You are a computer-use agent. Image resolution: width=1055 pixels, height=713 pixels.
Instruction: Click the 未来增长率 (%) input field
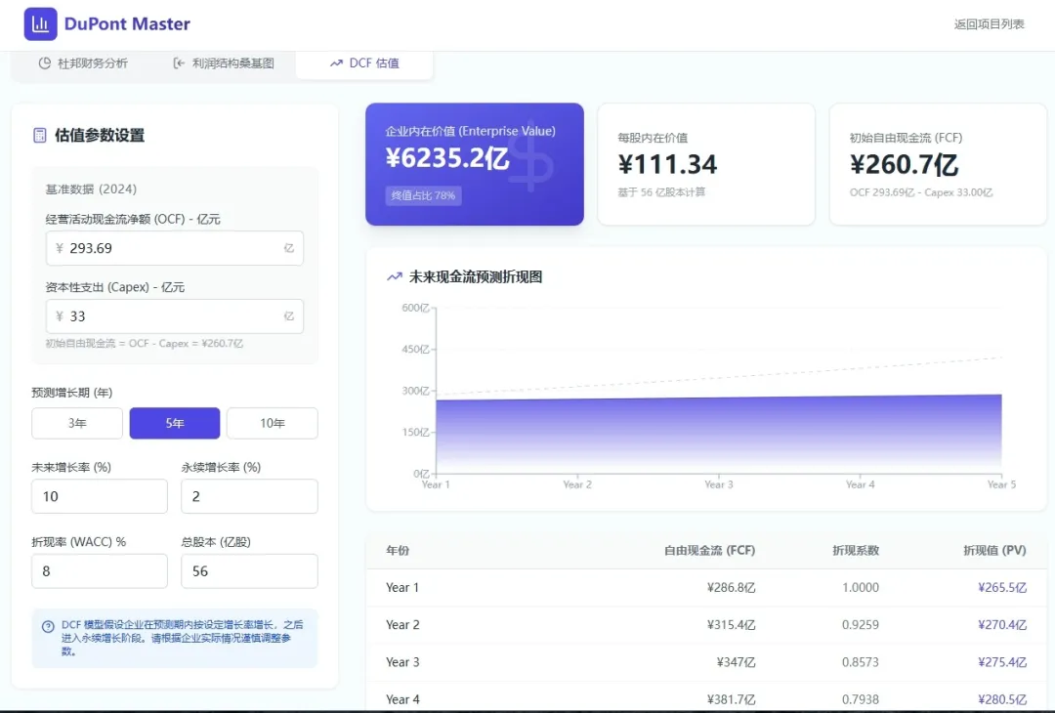(100, 496)
